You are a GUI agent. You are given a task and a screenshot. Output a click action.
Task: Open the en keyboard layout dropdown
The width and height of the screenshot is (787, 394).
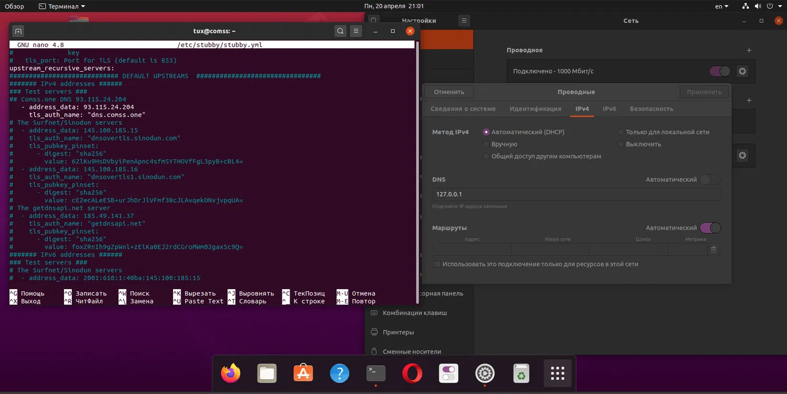[x=722, y=6]
